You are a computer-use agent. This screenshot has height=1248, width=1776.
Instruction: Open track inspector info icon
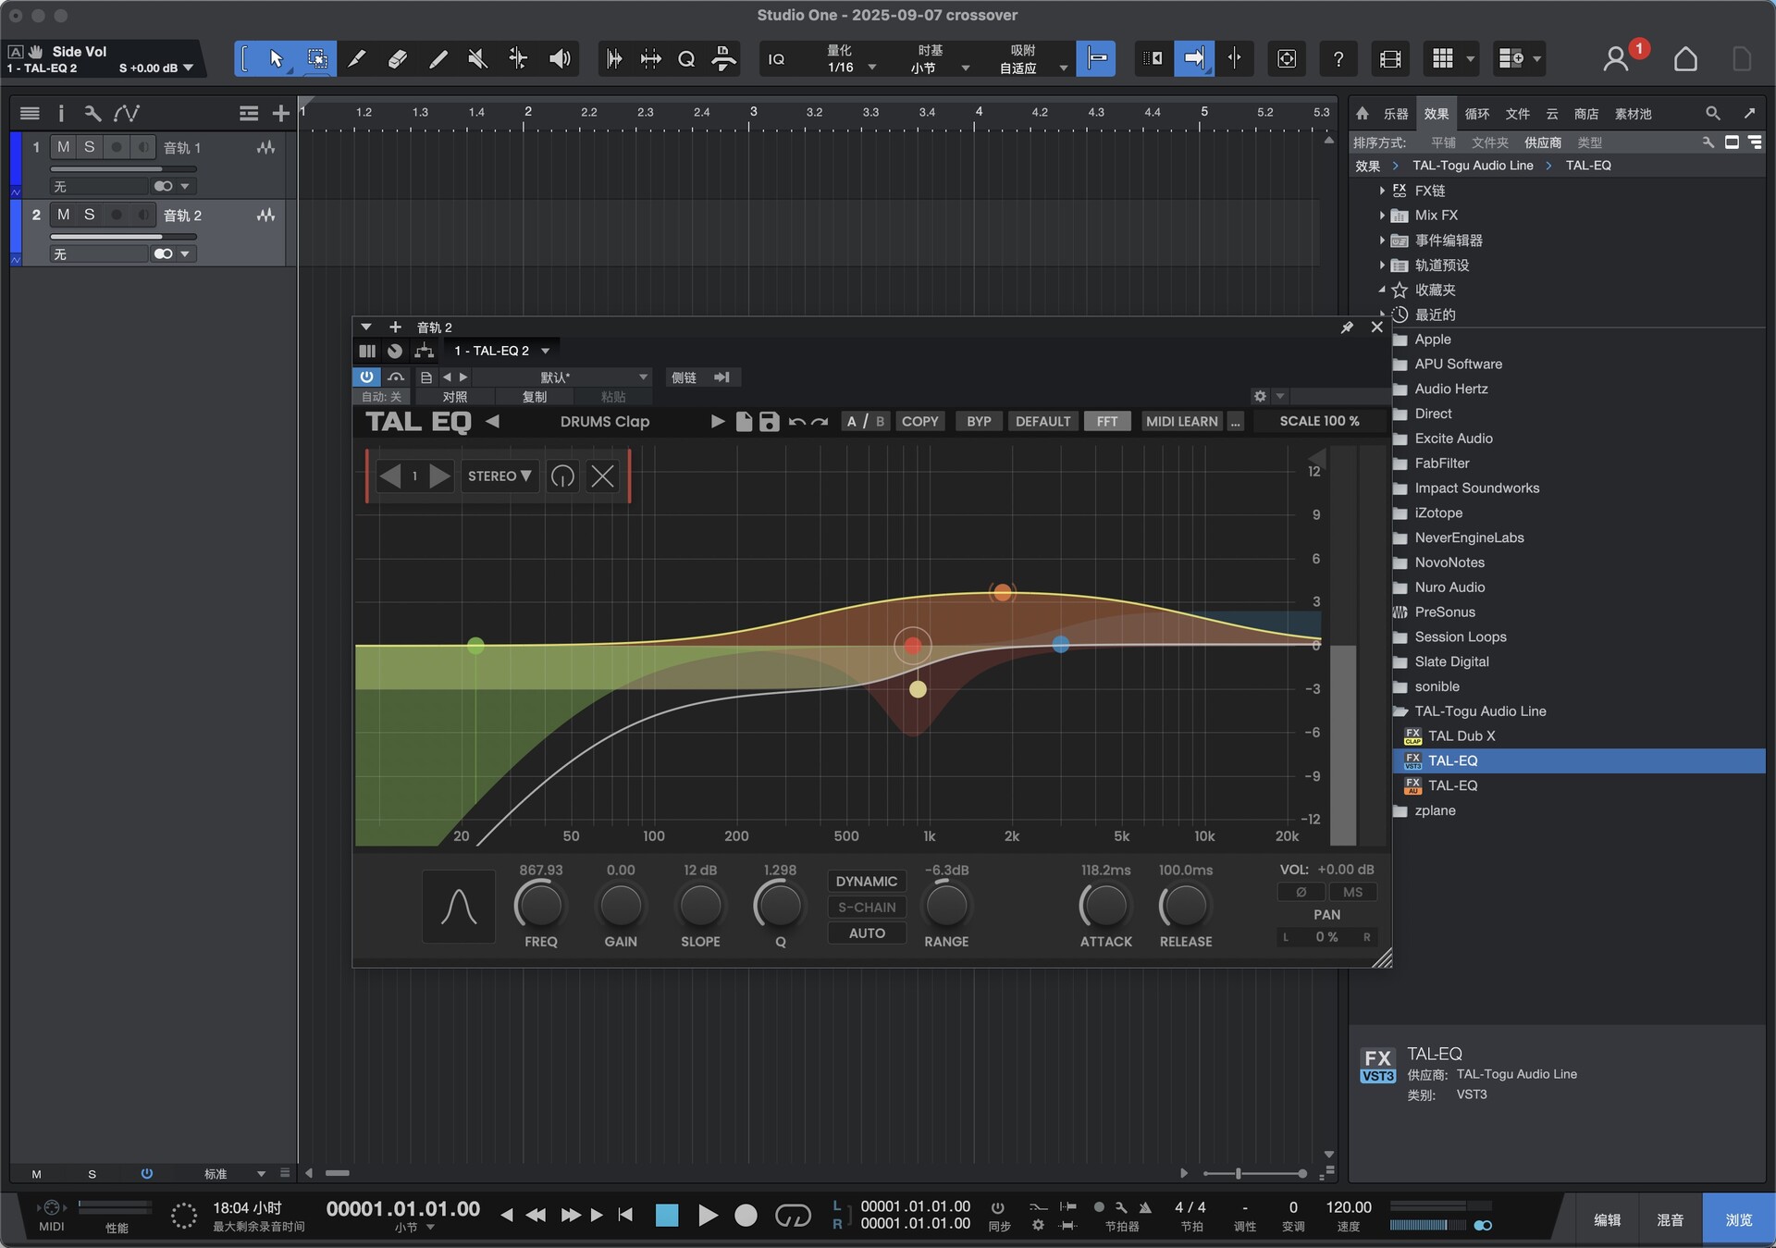pyautogui.click(x=61, y=113)
